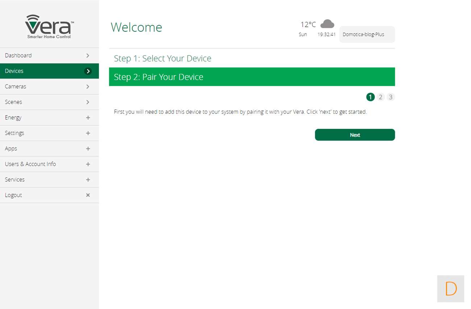The image size is (471, 309).
Task: Click the Scenes chevron icon
Action: point(88,102)
